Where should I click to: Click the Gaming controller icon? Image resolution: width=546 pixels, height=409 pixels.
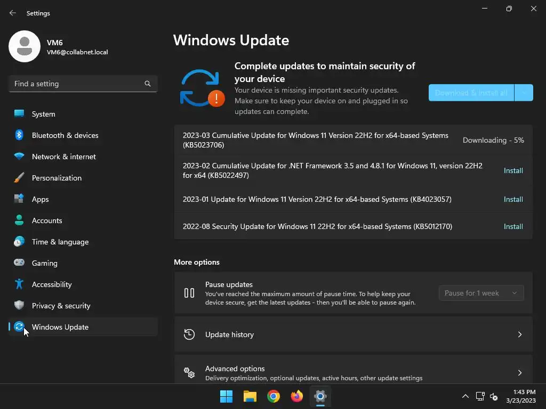click(x=19, y=263)
